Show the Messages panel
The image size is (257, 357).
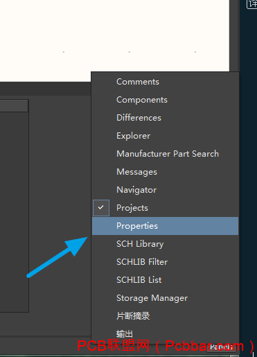pyautogui.click(x=165, y=172)
